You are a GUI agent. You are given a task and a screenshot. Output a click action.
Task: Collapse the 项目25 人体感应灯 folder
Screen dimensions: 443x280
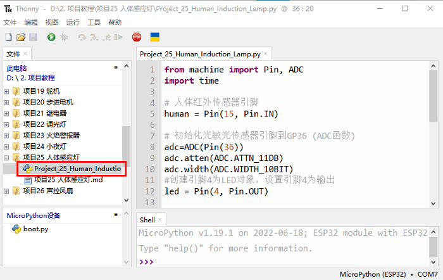[7, 157]
